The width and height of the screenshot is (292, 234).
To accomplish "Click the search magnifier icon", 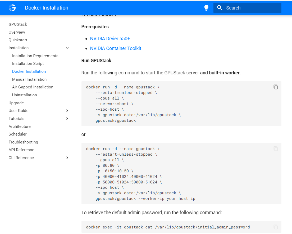I will (x=220, y=8).
